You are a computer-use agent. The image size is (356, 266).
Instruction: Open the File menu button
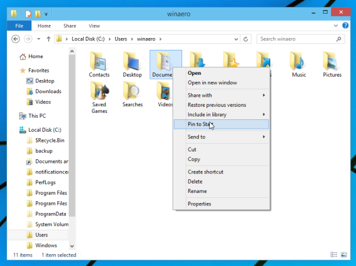coord(19,26)
